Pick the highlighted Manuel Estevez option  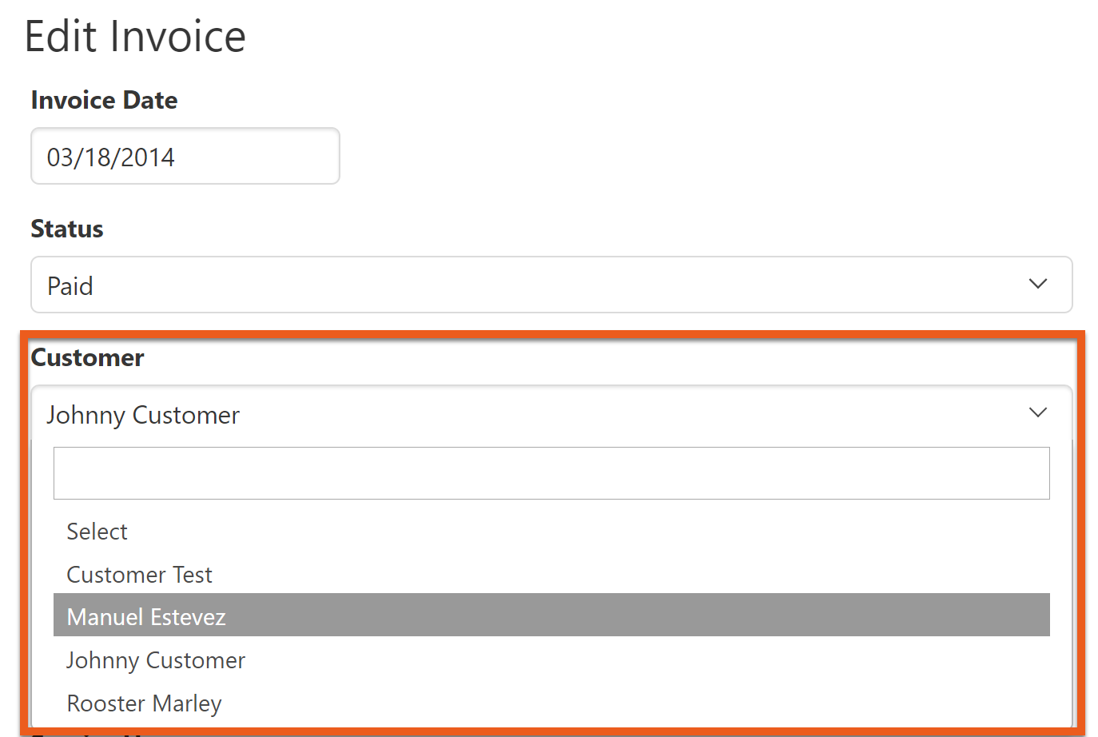coord(146,617)
